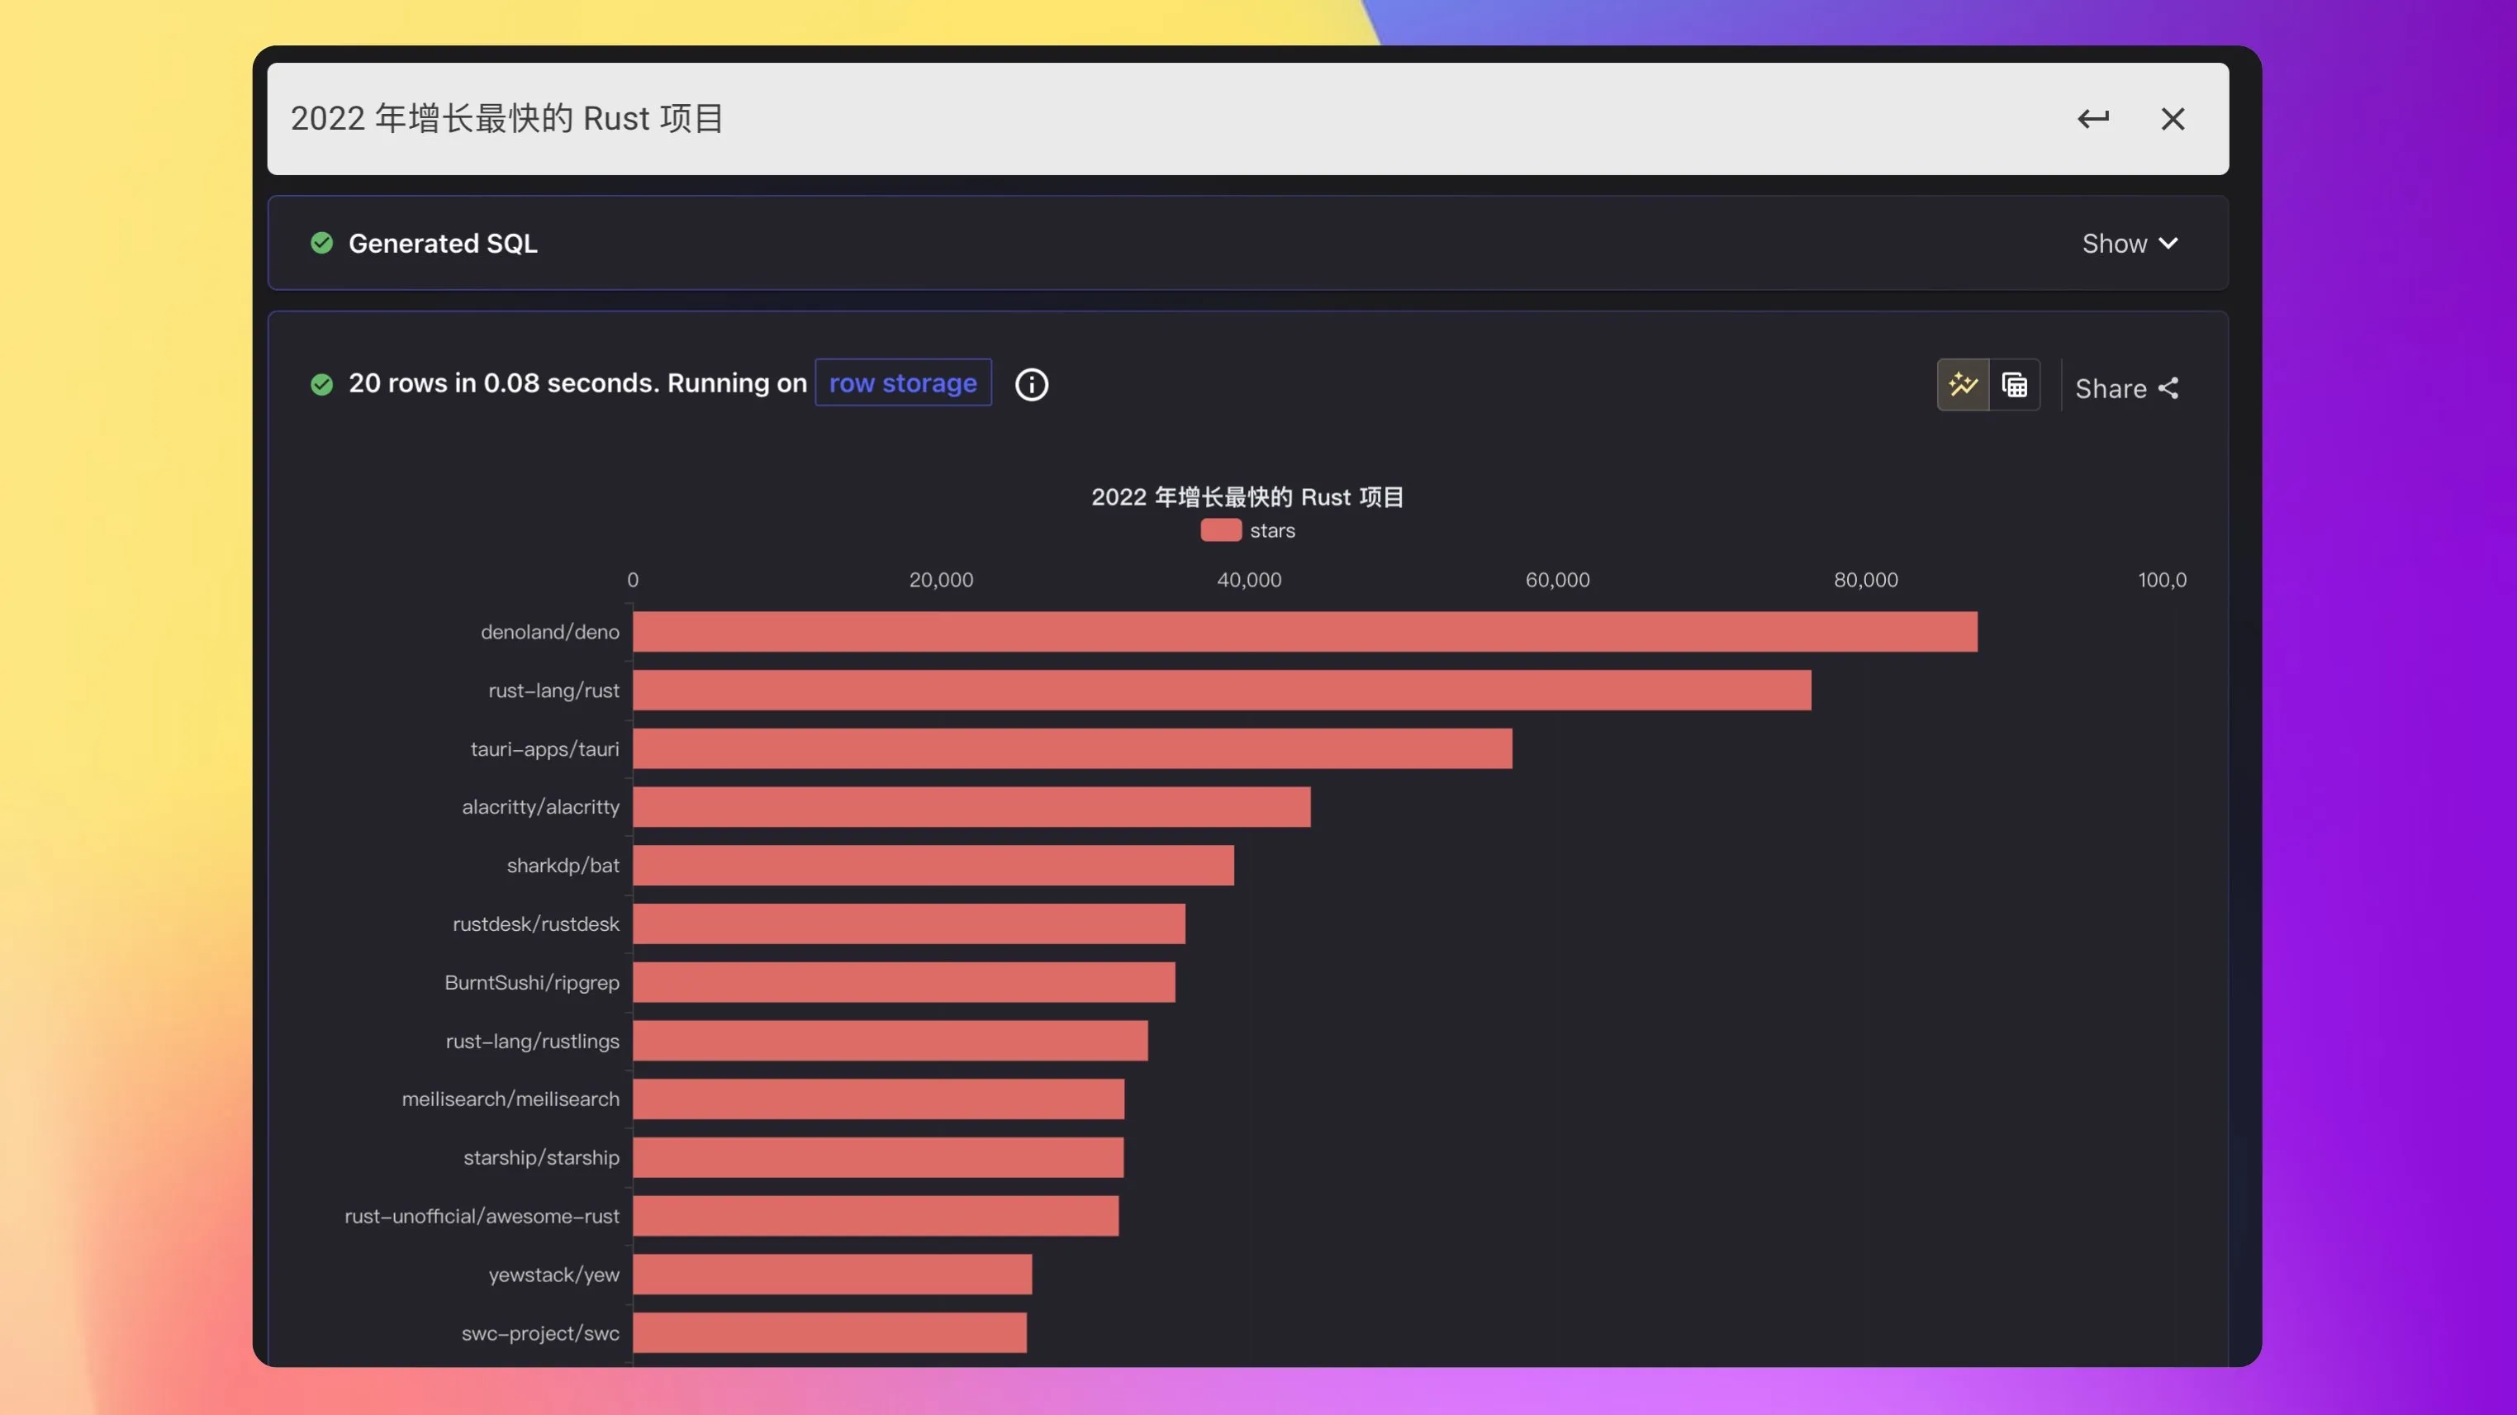The width and height of the screenshot is (2517, 1415).
Task: Toggle the stars legend swatch
Action: [x=1220, y=530]
